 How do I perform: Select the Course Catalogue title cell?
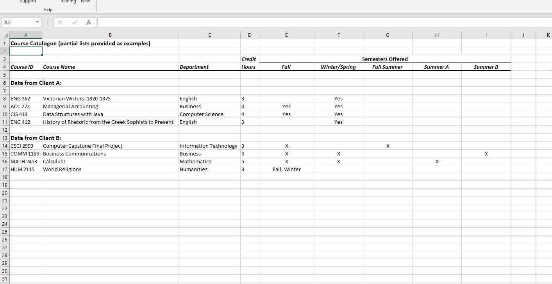(26, 43)
